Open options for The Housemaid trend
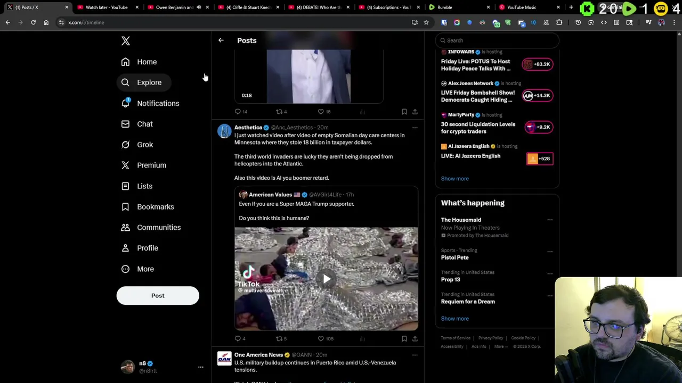 click(550, 220)
